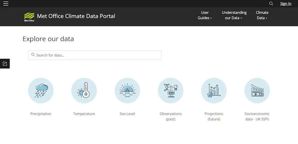Screen dimensions: 298x144
Task: Click the Sign In link
Action: 286,4
